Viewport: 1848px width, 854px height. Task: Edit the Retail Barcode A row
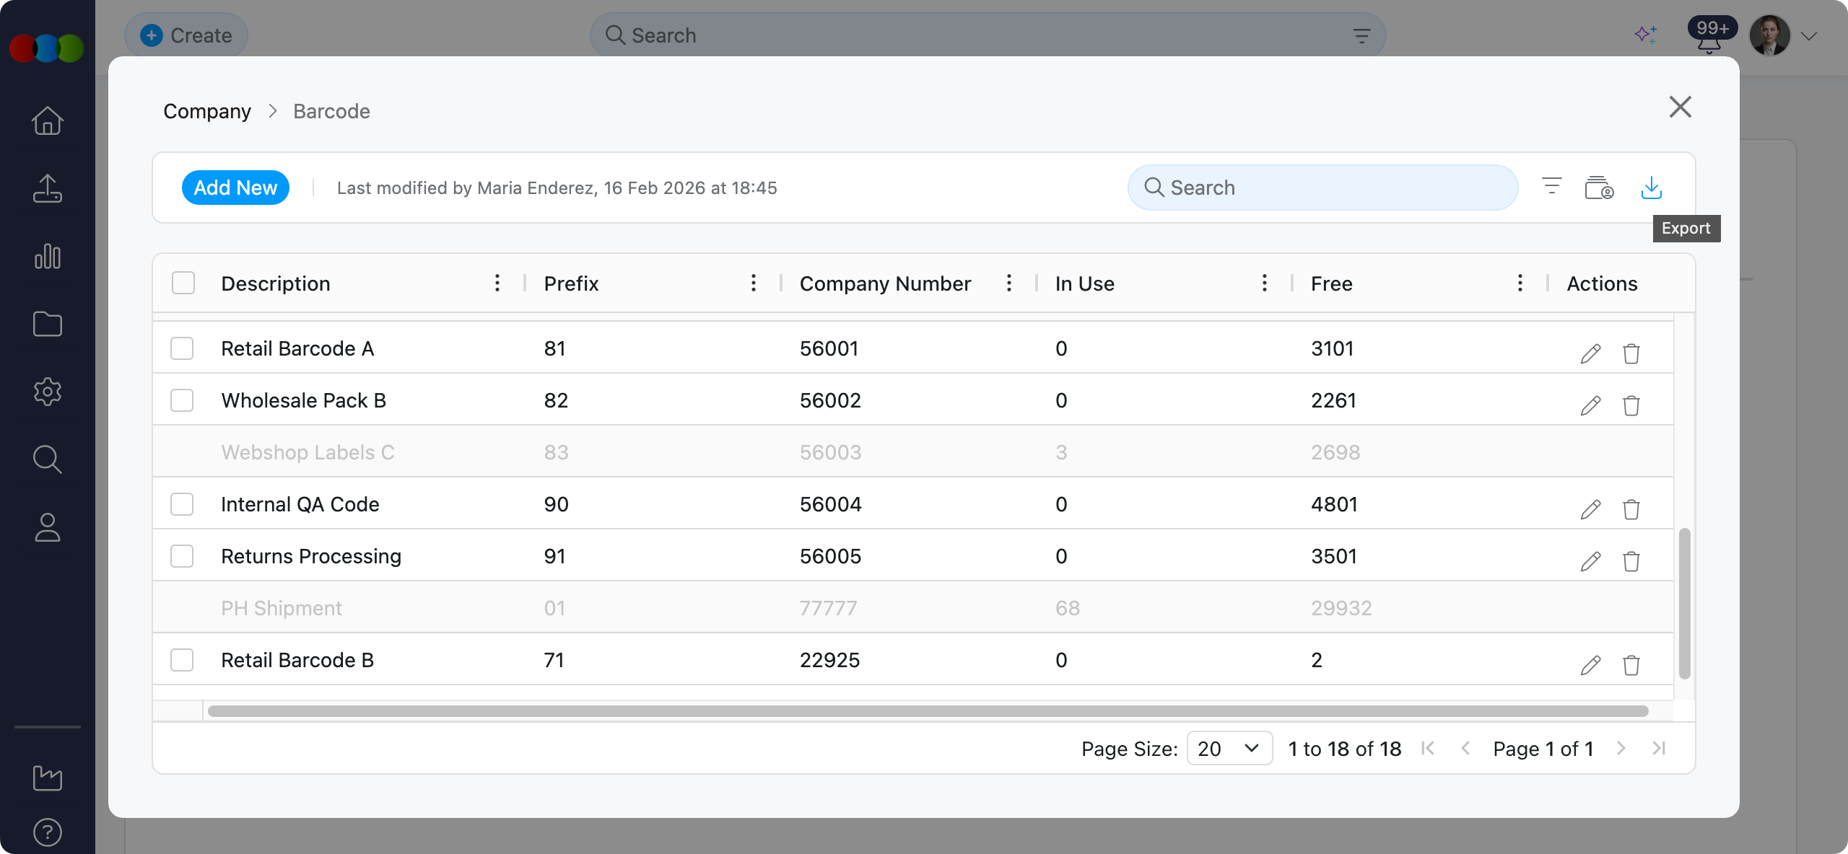click(x=1590, y=353)
